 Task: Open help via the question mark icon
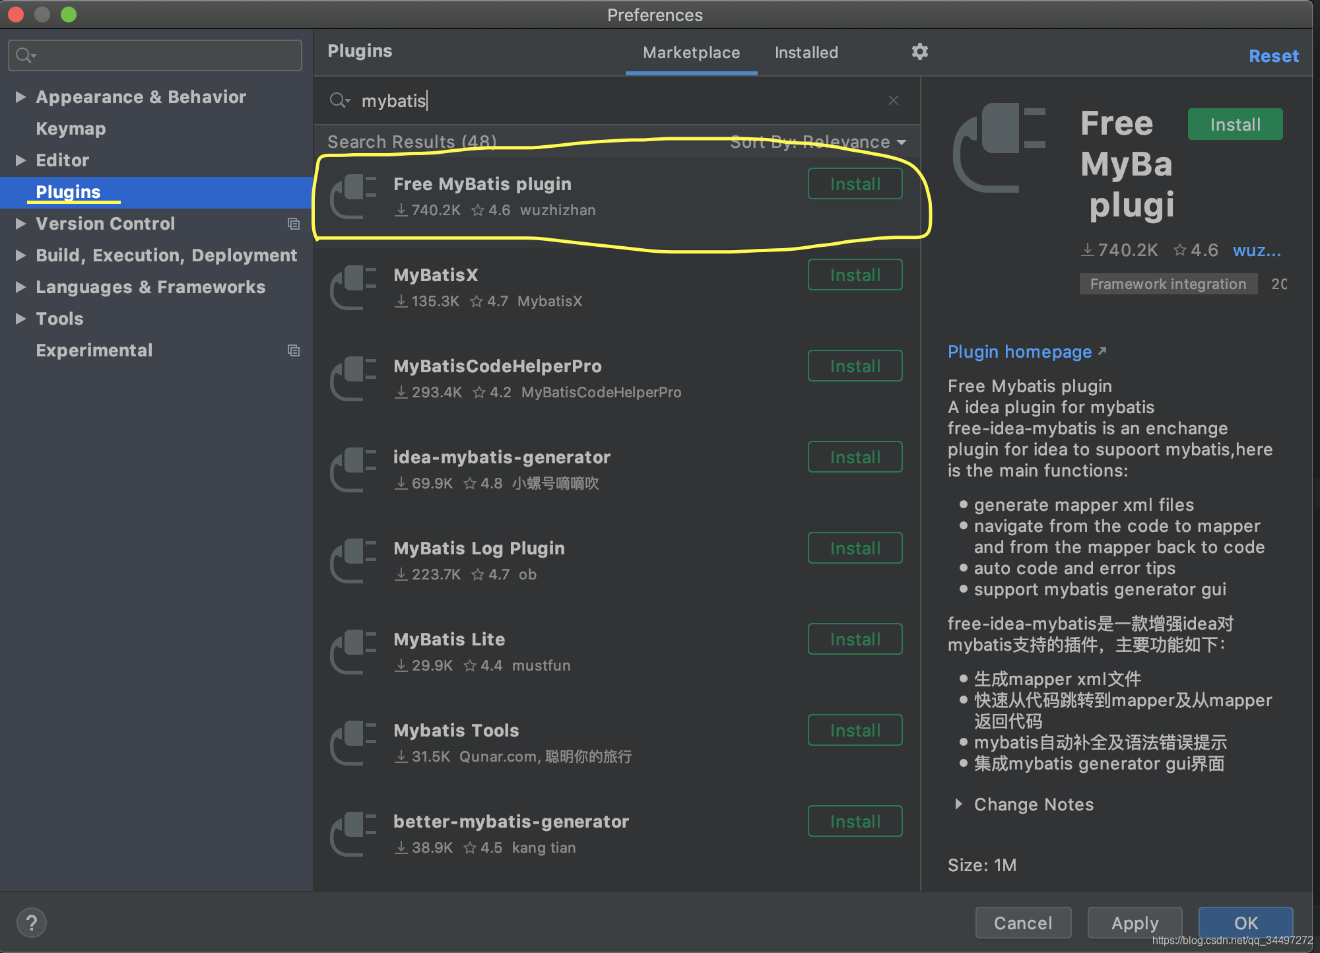pyautogui.click(x=31, y=922)
